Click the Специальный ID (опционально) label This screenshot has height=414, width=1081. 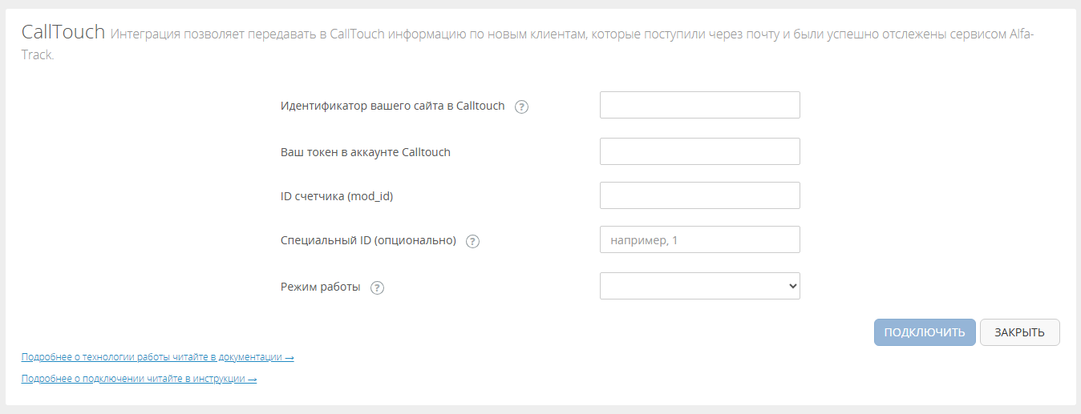pos(368,240)
